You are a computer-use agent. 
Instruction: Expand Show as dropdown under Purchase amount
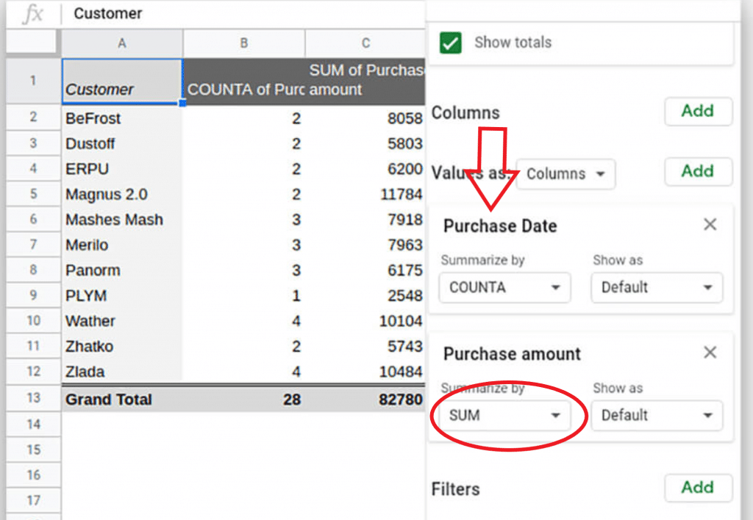coord(657,415)
